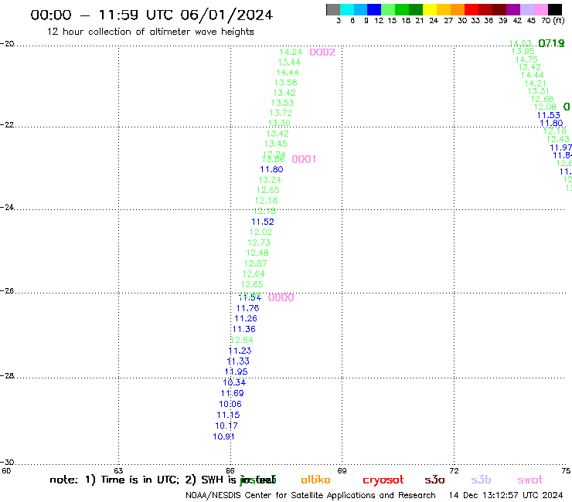Select wave height value 14.24
The image size is (572, 502).
coord(291,53)
